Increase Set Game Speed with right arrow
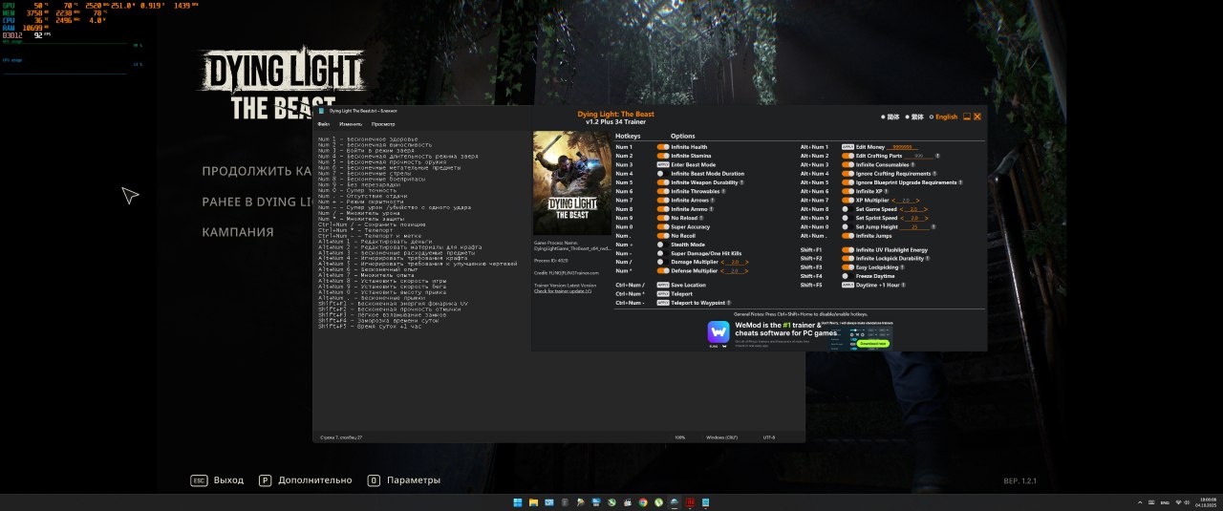This screenshot has width=1223, height=511. point(927,209)
